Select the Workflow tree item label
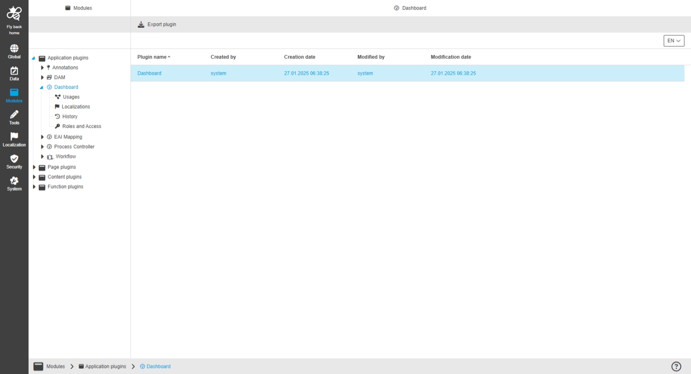 pyautogui.click(x=66, y=156)
